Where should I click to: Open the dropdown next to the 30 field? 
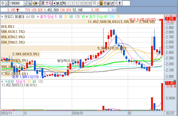pyautogui.click(x=98, y=3)
